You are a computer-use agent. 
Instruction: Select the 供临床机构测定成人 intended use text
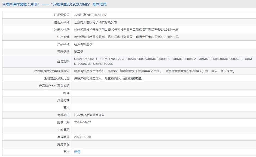pyautogui.click(x=109, y=78)
